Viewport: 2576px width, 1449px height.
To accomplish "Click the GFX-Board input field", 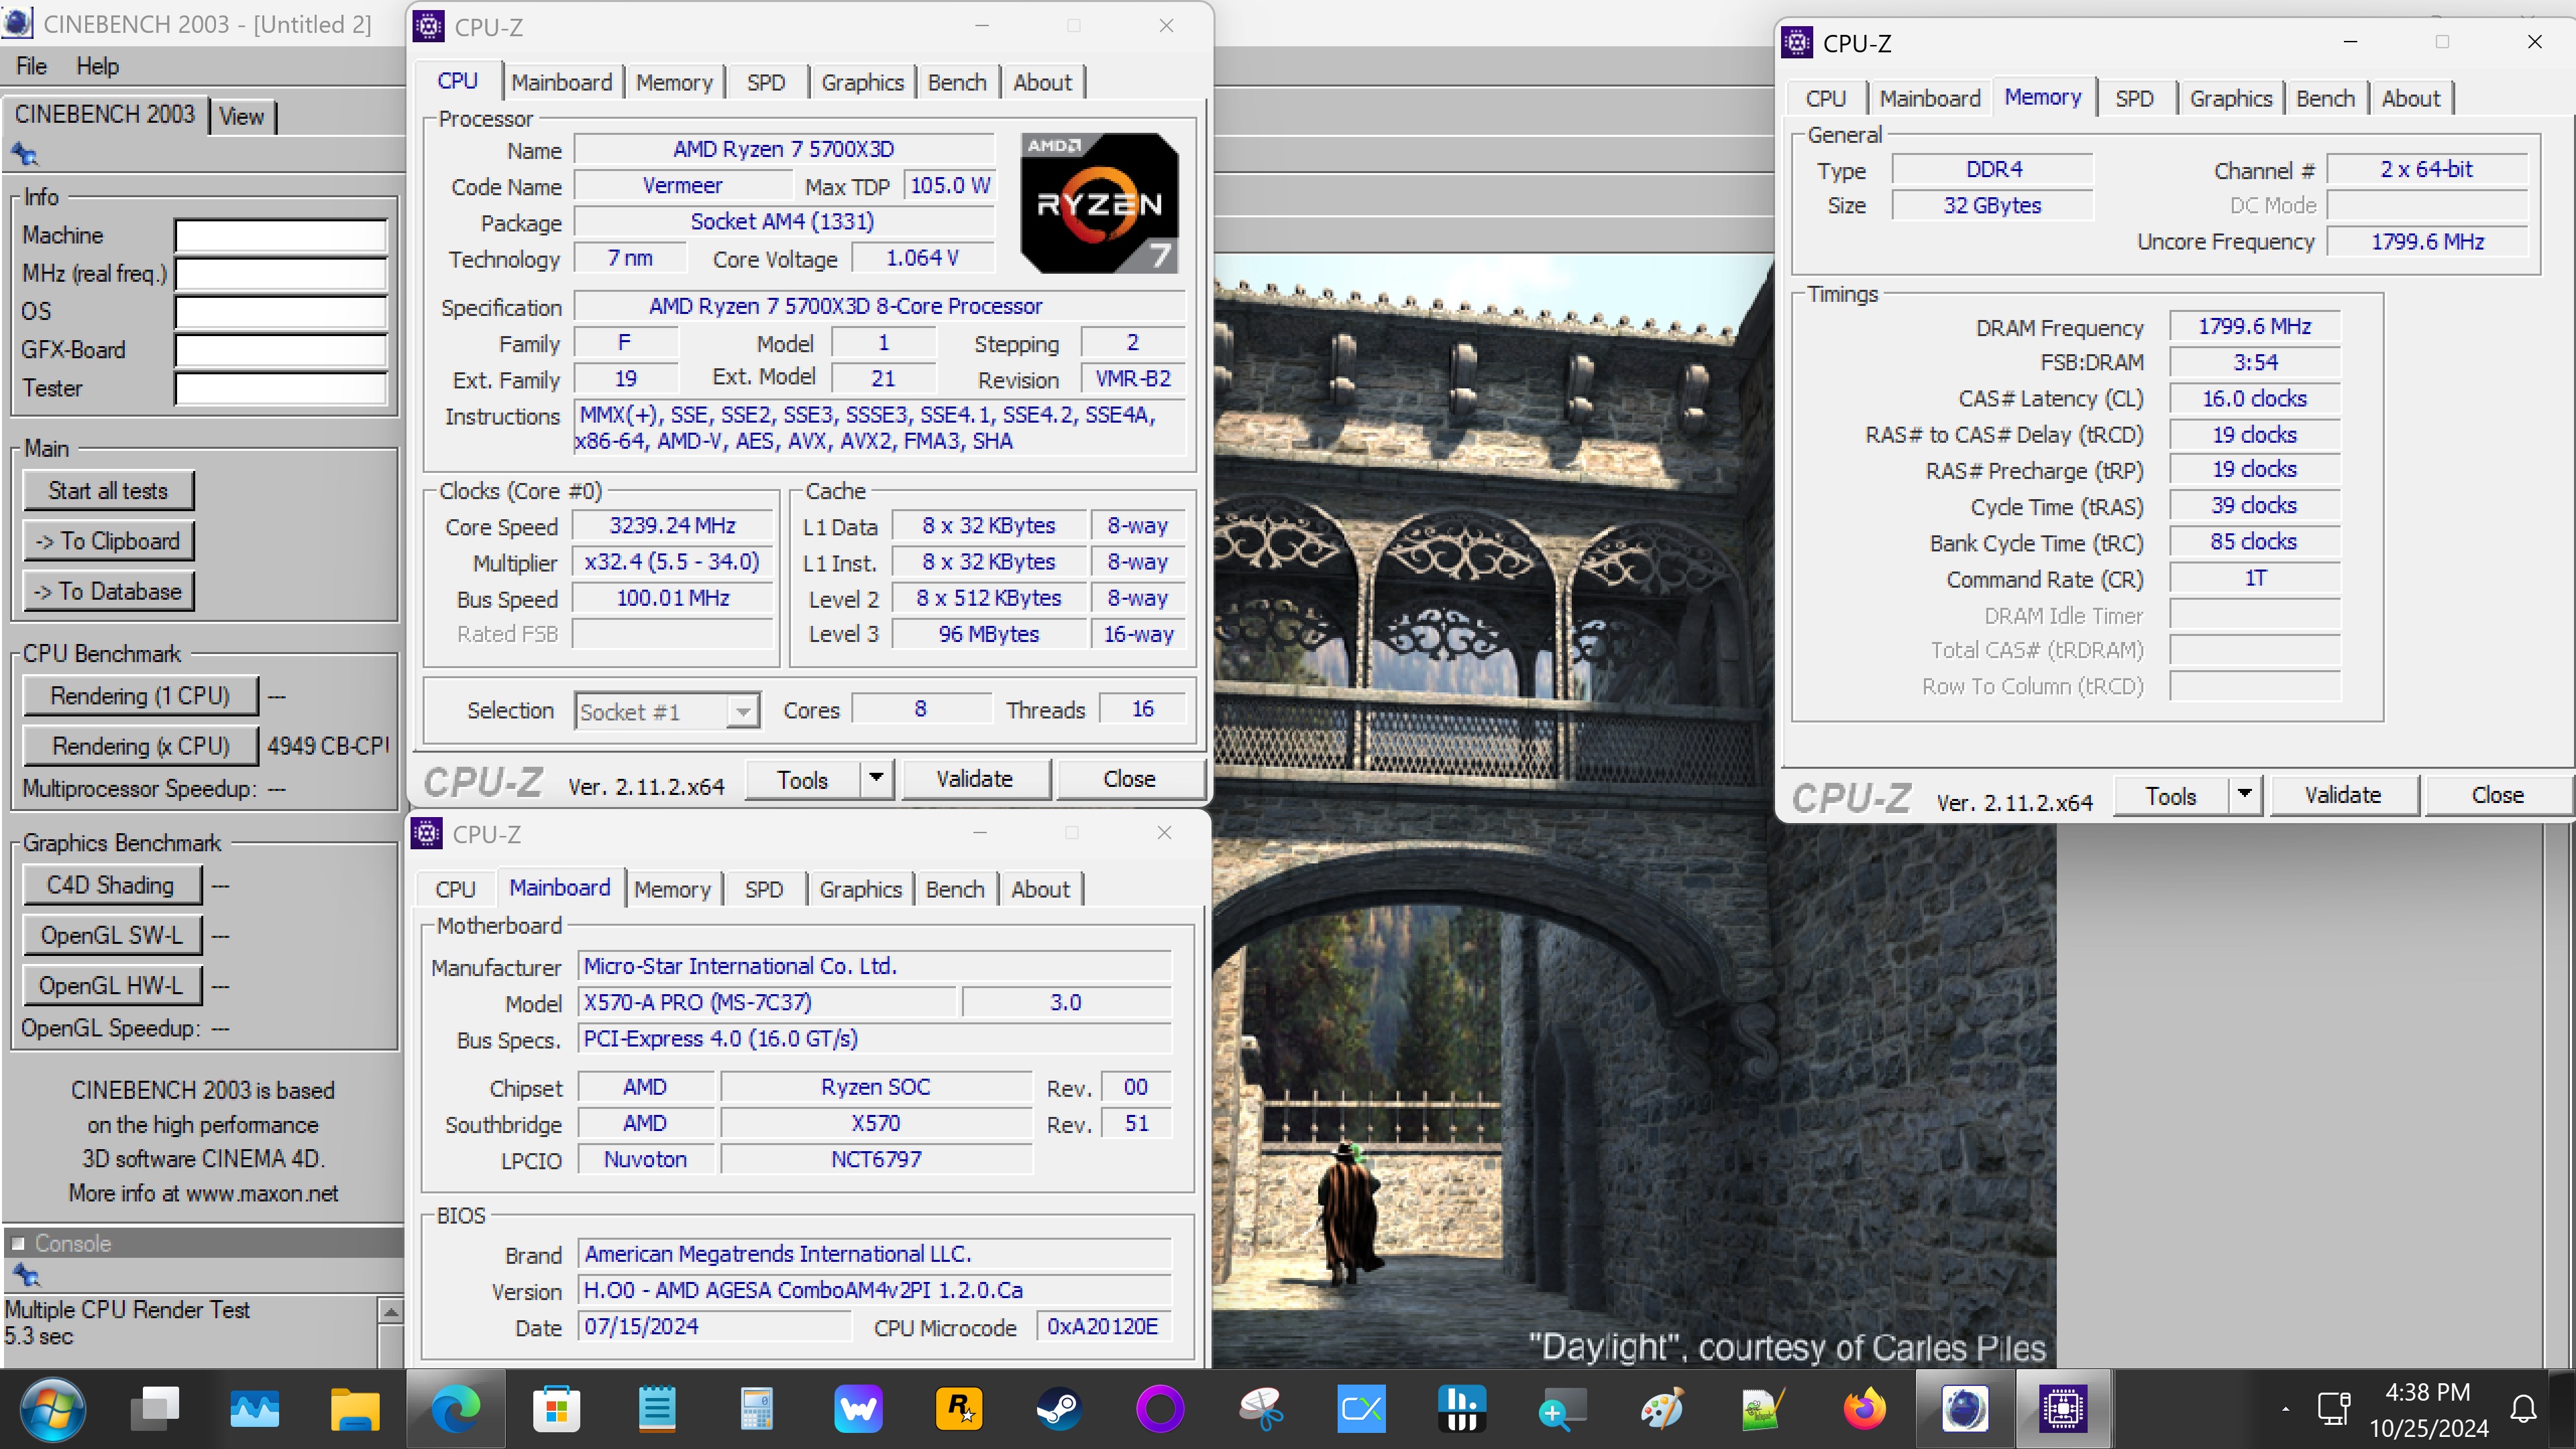I will [281, 350].
